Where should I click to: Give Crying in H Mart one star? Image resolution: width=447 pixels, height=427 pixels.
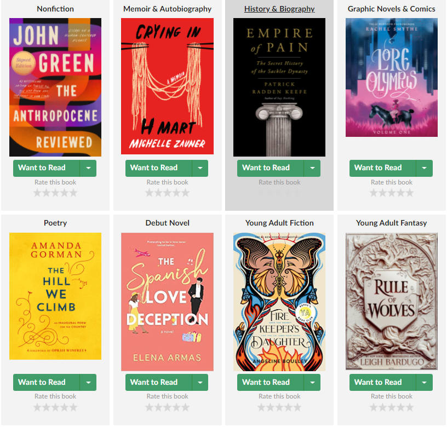pyautogui.click(x=150, y=193)
